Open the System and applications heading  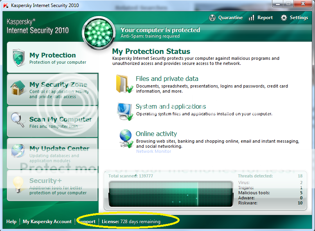tap(171, 106)
